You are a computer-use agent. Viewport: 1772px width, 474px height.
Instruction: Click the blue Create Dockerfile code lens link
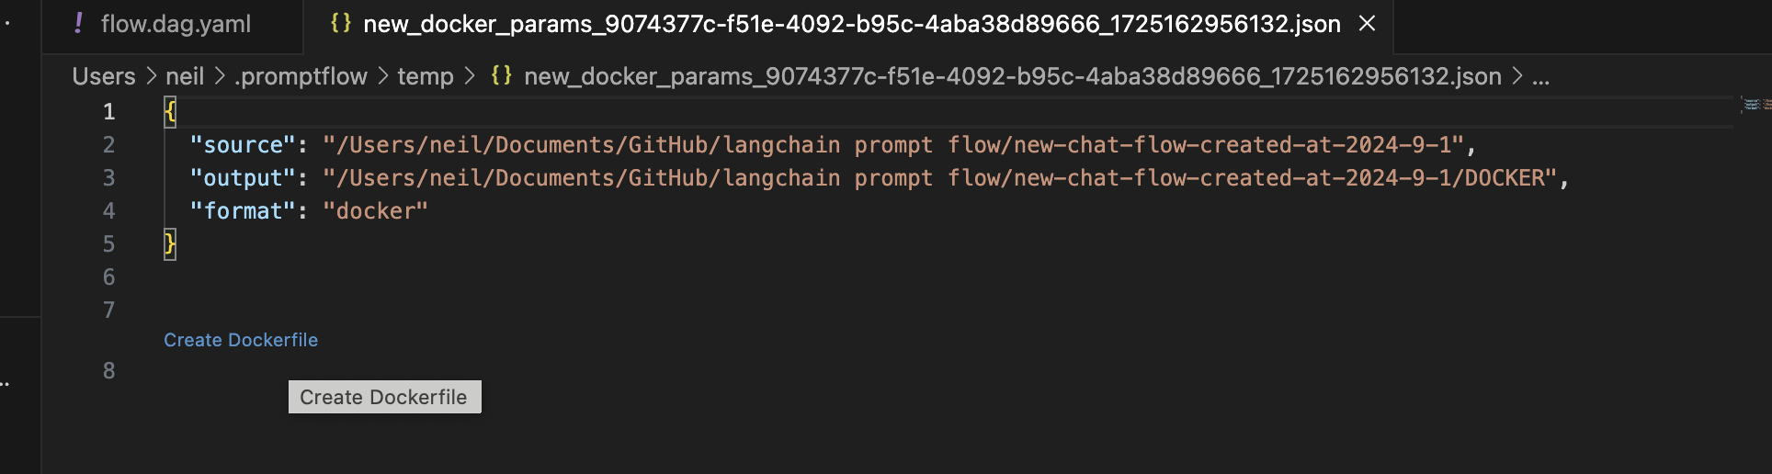241,340
